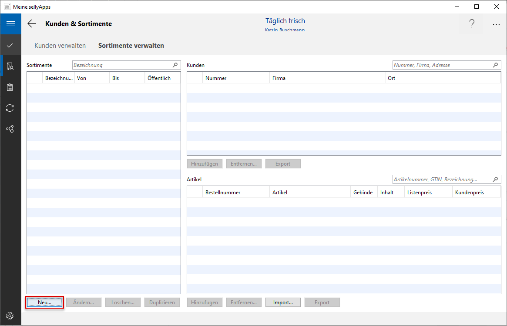The width and height of the screenshot is (507, 326).
Task: Click the Artikel search input field
Action: click(x=442, y=180)
